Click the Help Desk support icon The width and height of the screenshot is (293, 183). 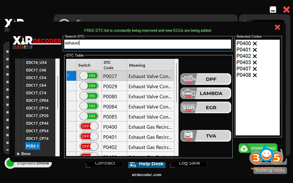tap(133, 164)
